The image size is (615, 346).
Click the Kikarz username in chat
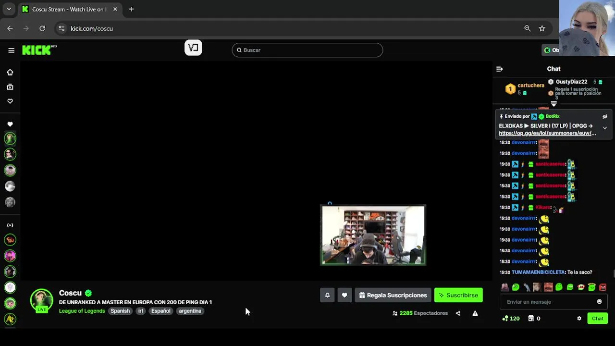click(x=542, y=208)
